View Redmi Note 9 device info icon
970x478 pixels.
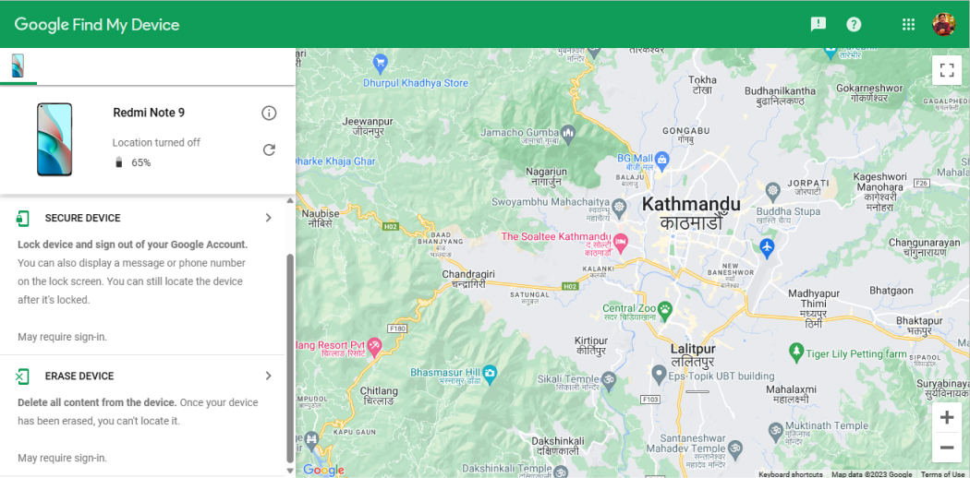(x=269, y=113)
